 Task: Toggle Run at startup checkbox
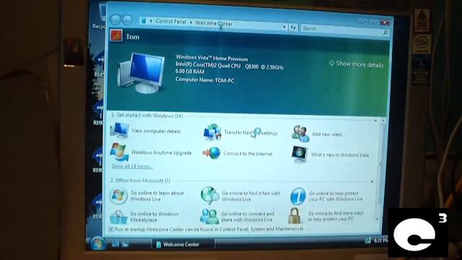[111, 229]
